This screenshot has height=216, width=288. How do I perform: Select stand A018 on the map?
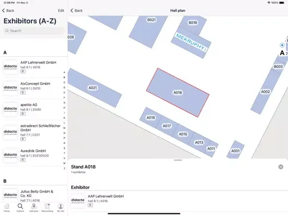[x=177, y=92]
